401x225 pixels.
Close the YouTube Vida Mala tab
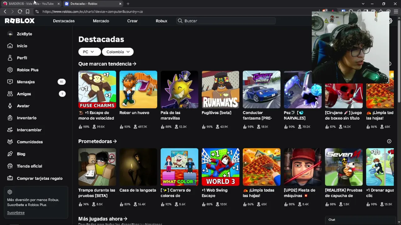[x=58, y=4]
